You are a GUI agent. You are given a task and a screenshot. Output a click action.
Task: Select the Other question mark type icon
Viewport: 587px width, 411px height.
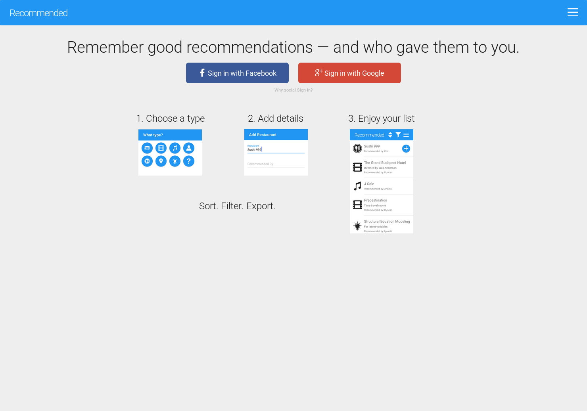(189, 161)
